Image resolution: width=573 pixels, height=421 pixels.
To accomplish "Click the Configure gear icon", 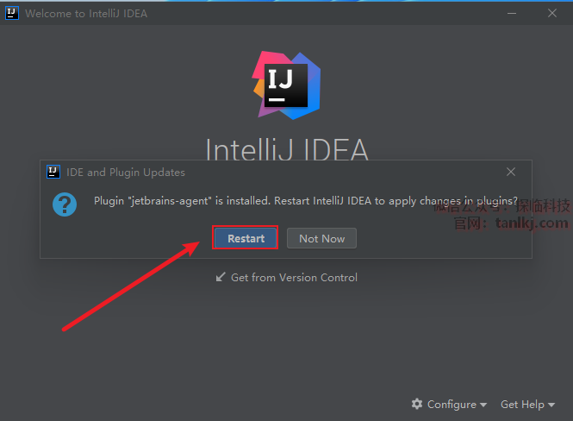I will click(x=417, y=404).
